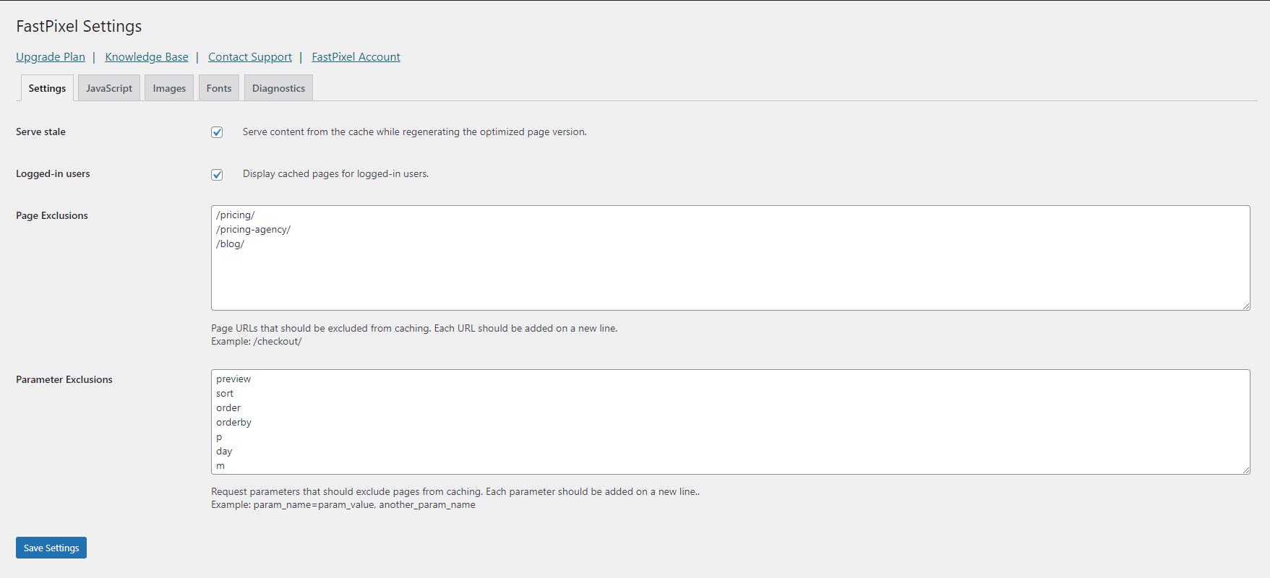
Task: Click the Contact Support link
Action: [x=250, y=57]
